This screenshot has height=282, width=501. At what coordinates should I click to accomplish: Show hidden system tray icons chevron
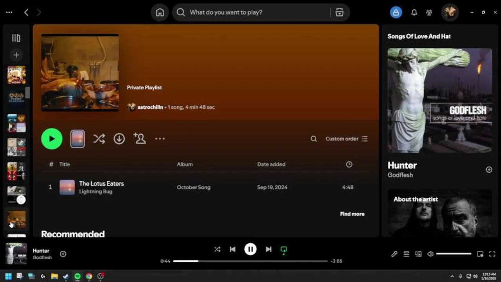[452, 276]
